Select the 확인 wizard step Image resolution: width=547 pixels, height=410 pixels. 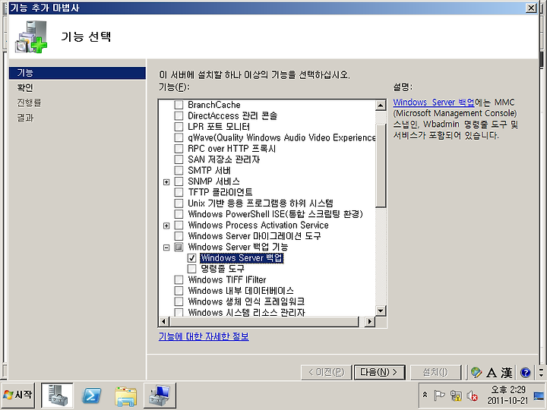(x=25, y=87)
